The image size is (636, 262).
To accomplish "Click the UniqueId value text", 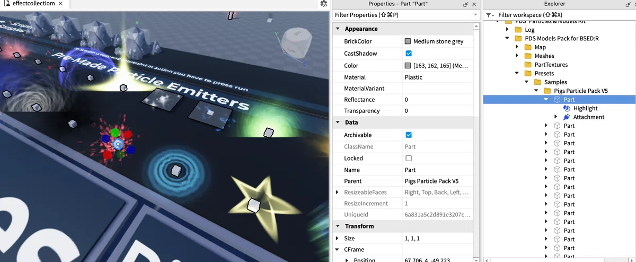I will 437,215.
